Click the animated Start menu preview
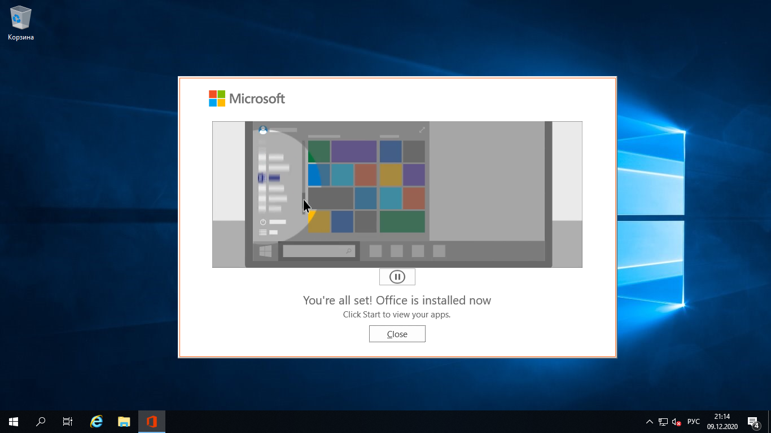771x433 pixels. [397, 195]
